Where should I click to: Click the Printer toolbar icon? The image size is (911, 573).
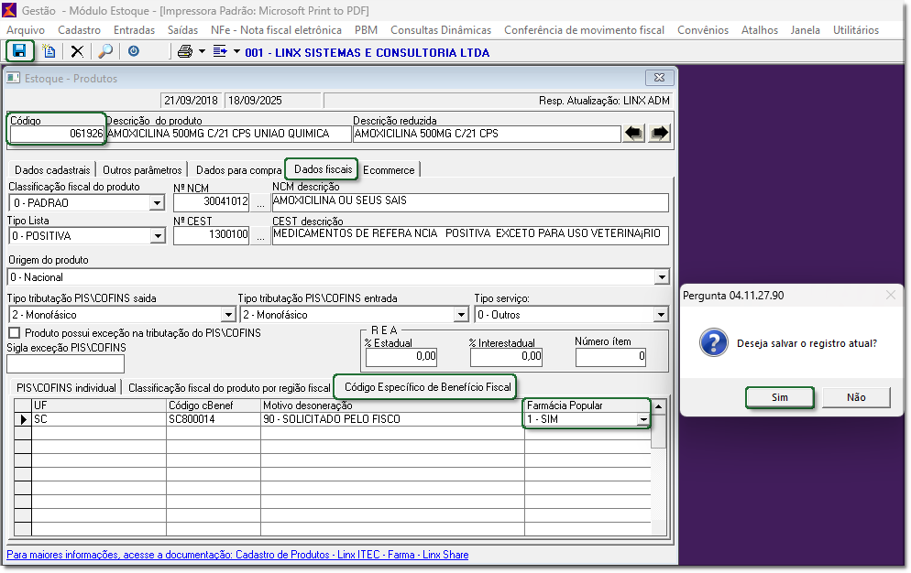pyautogui.click(x=185, y=51)
